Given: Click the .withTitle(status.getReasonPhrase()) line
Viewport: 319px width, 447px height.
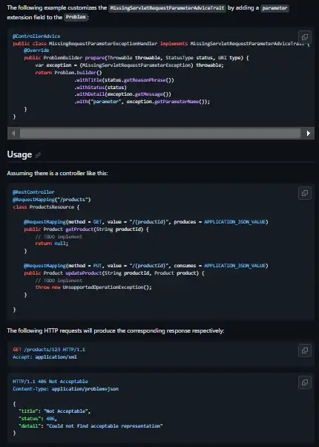Looking at the screenshot, I should [x=124, y=80].
